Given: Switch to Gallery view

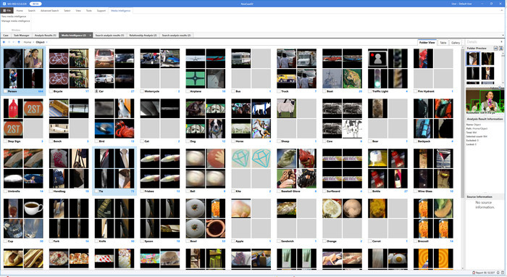Looking at the screenshot, I should point(456,42).
